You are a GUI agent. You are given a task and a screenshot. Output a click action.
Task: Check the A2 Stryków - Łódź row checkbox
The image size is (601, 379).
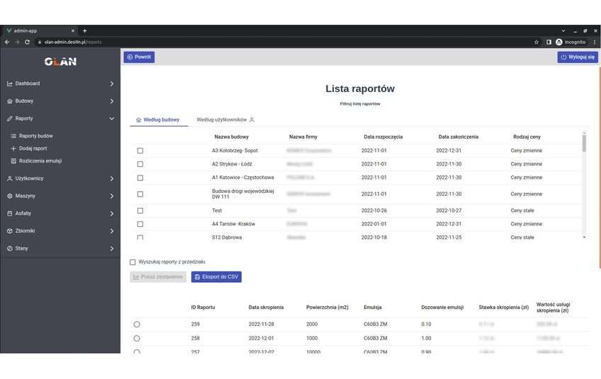click(x=140, y=164)
